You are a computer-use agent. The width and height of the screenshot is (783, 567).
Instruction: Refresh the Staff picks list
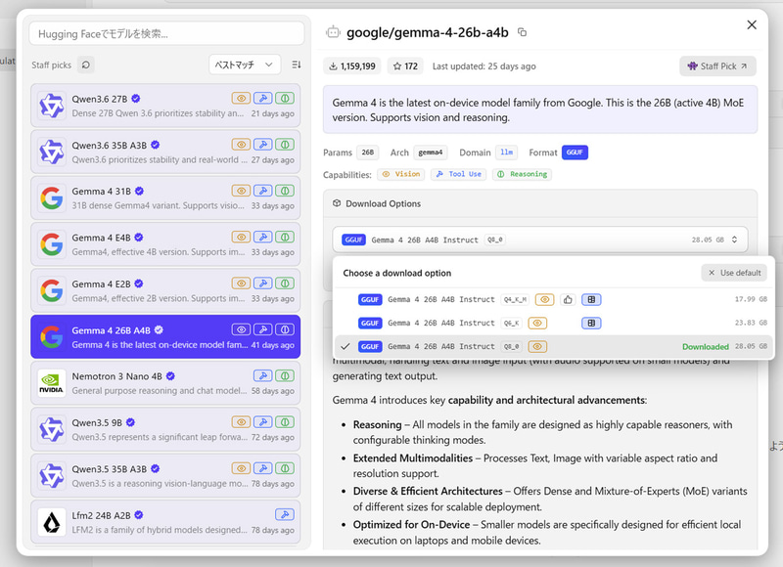point(86,65)
